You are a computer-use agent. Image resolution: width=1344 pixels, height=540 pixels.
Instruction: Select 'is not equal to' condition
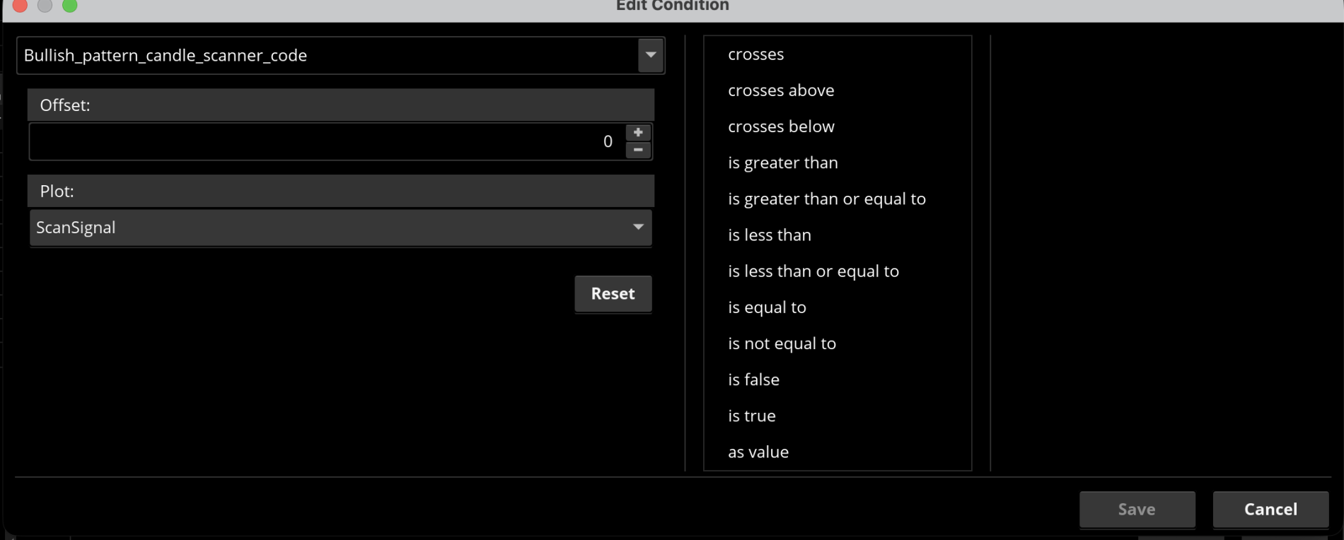click(782, 344)
